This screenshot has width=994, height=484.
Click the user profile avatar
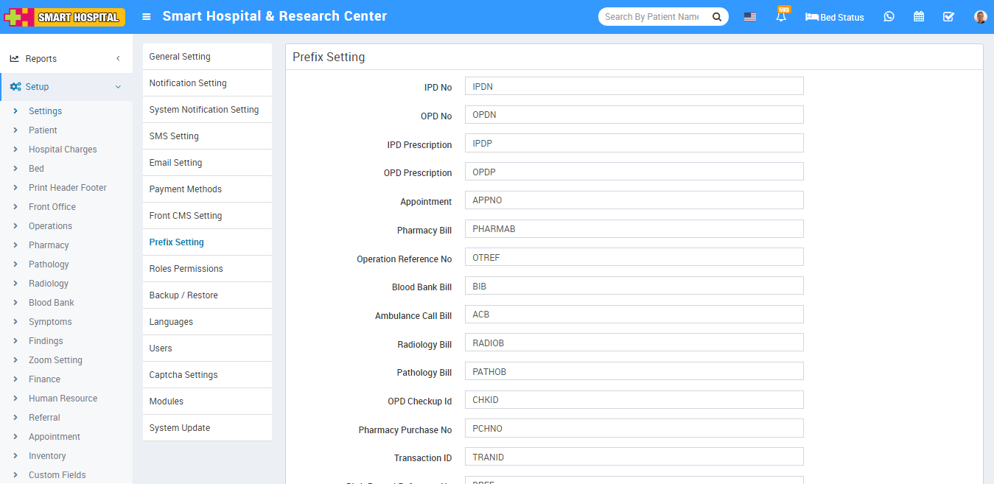(980, 17)
